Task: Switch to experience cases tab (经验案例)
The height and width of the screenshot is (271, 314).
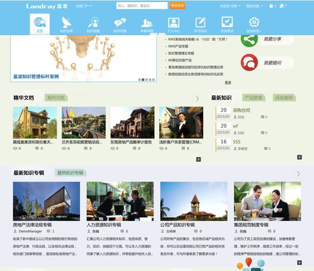Action: pos(284,98)
